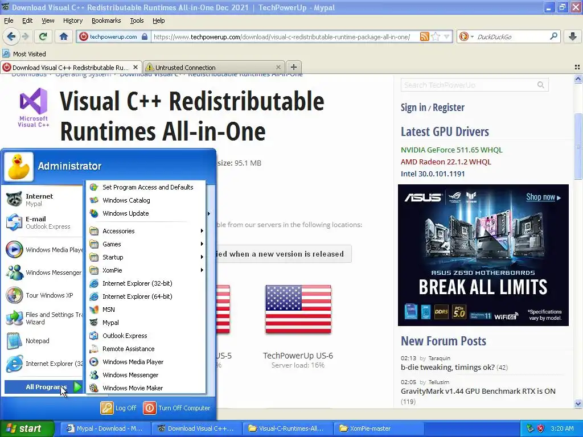Screen dimensions: 583x437
Task: Click Shop now on ASUS ad
Action: click(543, 197)
